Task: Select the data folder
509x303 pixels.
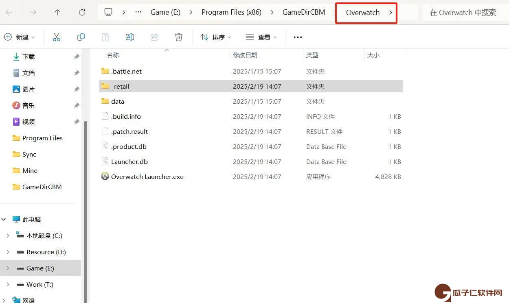Action: [x=251, y=101]
